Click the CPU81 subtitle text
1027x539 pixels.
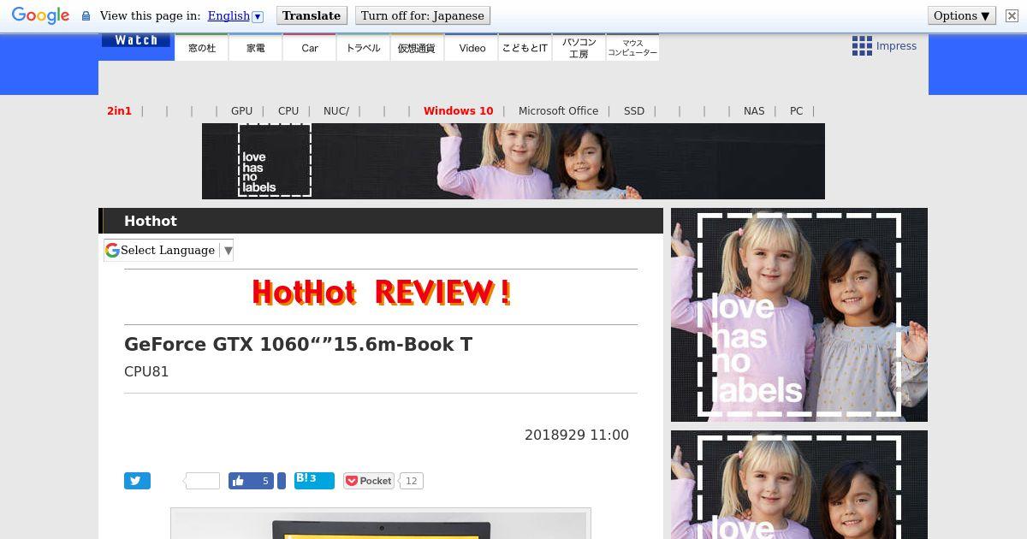coord(146,371)
